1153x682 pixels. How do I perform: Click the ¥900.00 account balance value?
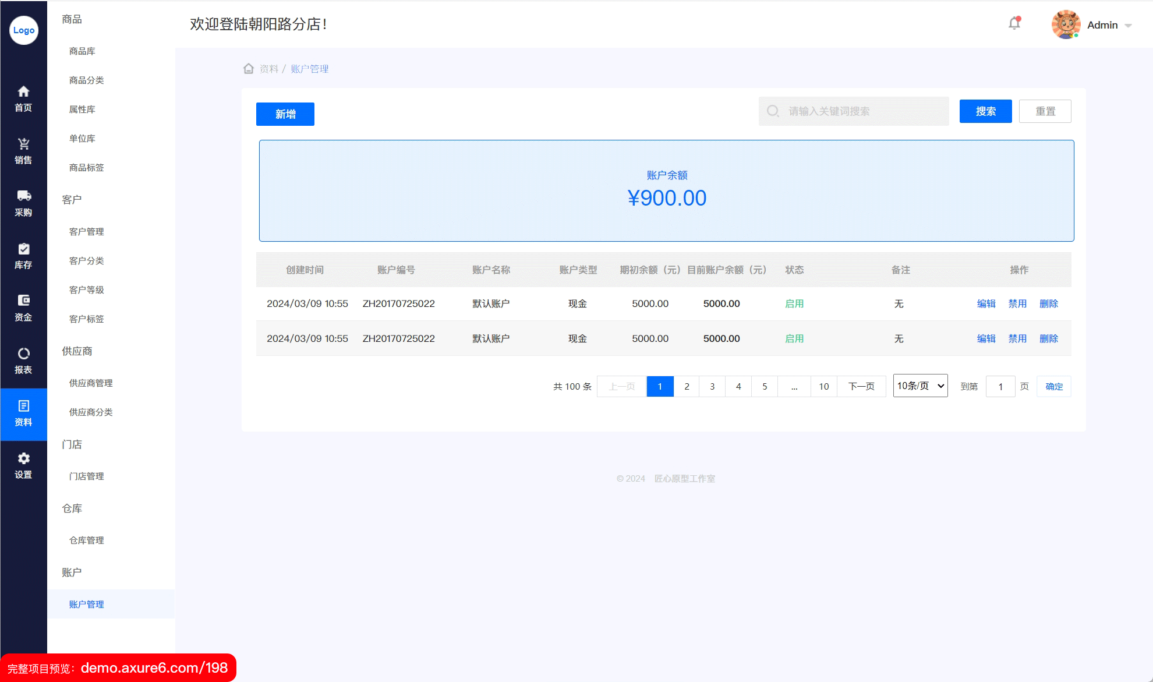point(667,198)
